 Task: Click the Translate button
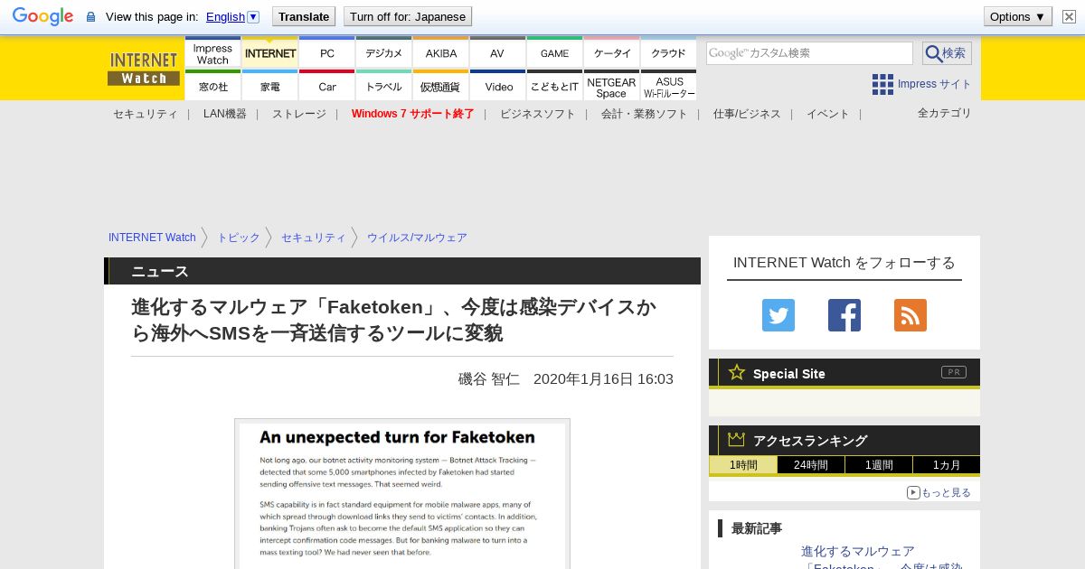[x=303, y=16]
